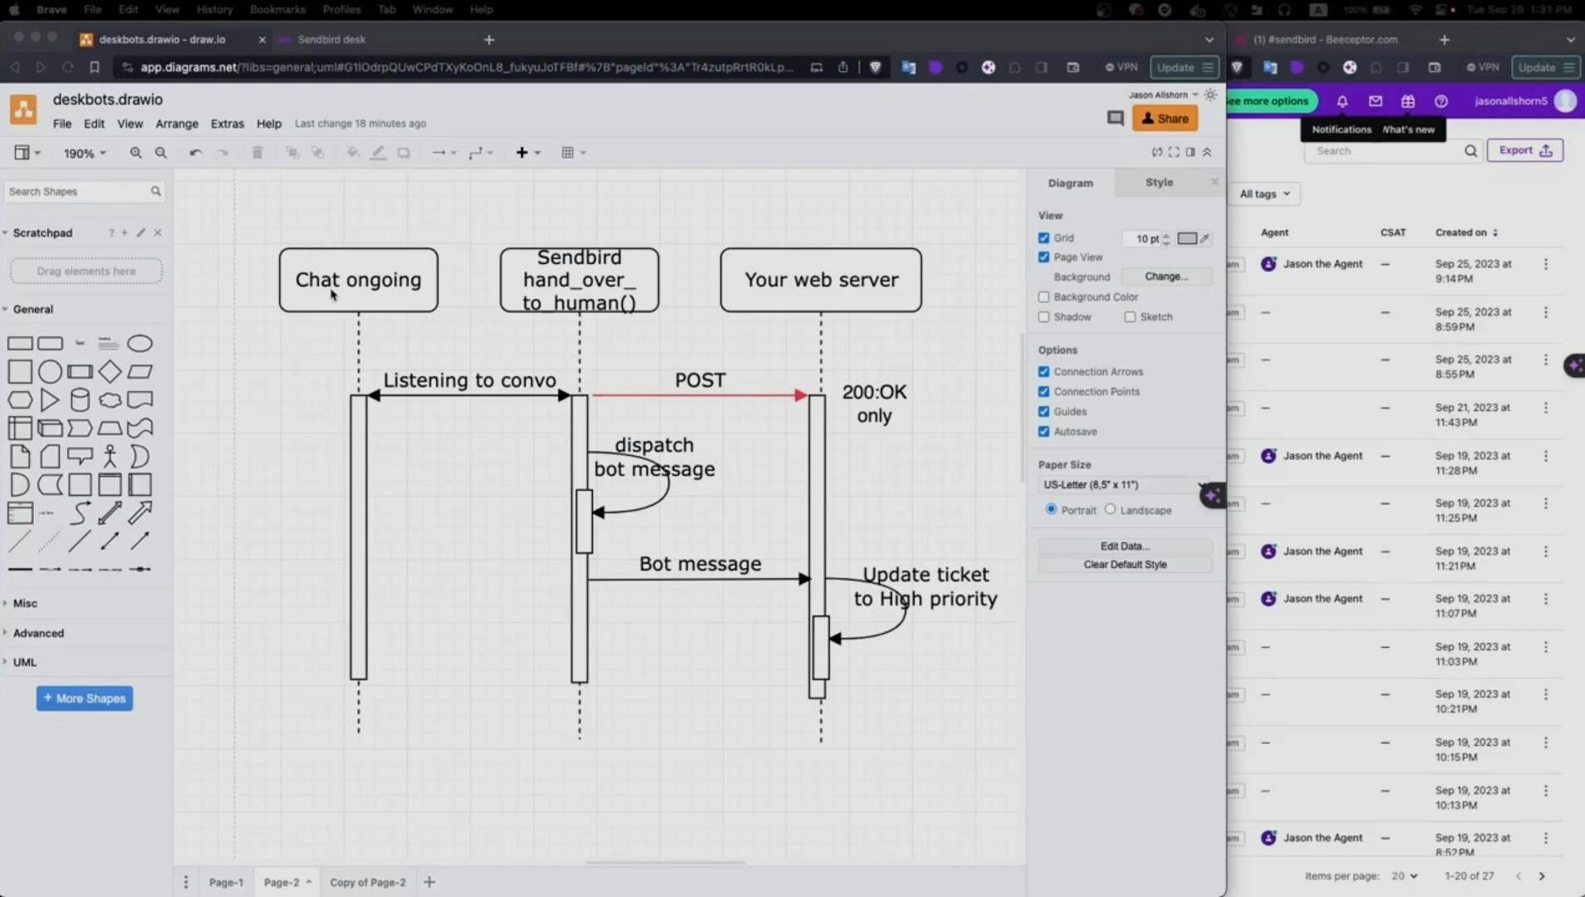Expand the UML shapes section
Viewport: 1585px width, 897px height.
coord(25,662)
